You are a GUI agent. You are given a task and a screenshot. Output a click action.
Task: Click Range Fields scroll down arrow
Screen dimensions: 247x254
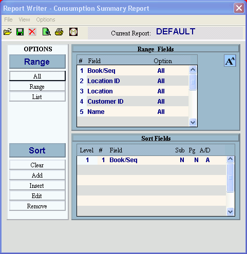pos(193,123)
